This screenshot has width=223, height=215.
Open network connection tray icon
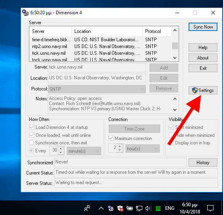(139, 208)
